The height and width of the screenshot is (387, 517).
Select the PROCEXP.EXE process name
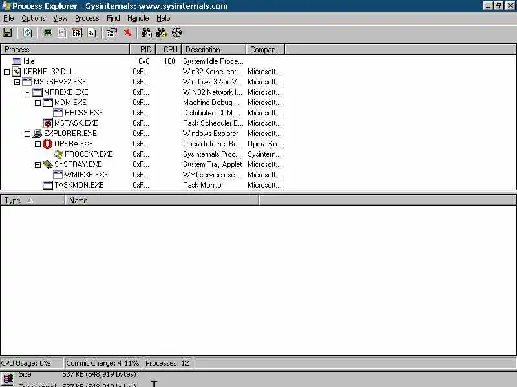pos(89,154)
